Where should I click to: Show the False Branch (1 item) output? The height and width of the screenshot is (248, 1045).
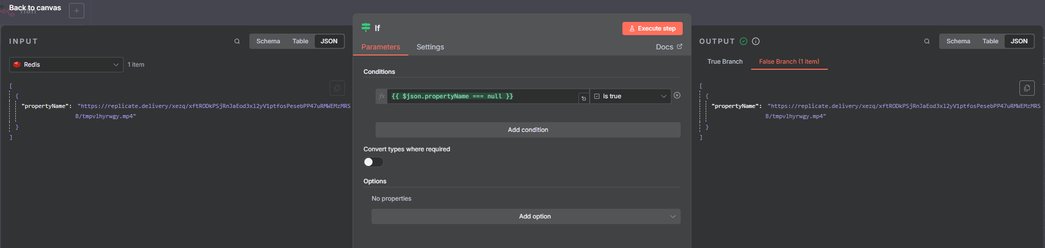coord(789,62)
